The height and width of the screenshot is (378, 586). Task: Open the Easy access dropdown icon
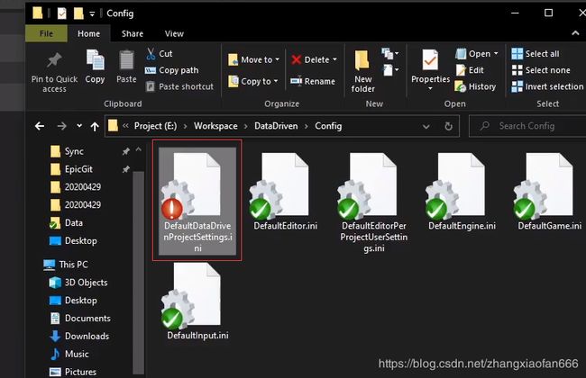pos(390,70)
